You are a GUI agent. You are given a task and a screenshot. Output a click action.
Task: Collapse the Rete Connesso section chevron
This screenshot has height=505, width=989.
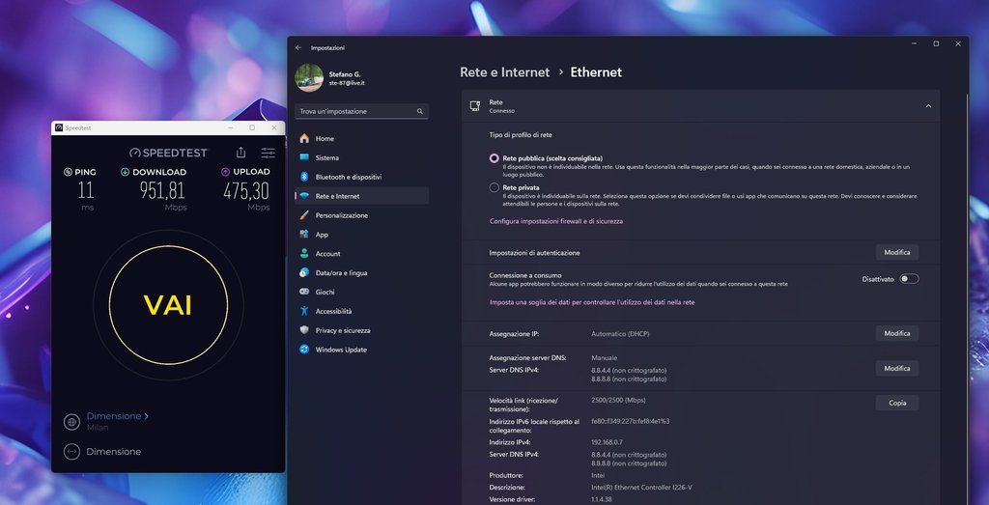pos(928,106)
